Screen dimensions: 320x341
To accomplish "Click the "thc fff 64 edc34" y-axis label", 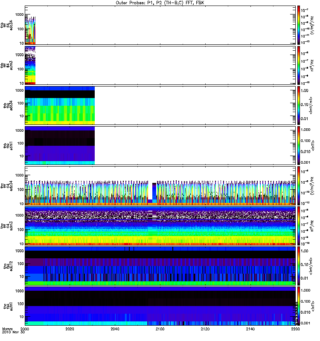I will [6, 186].
